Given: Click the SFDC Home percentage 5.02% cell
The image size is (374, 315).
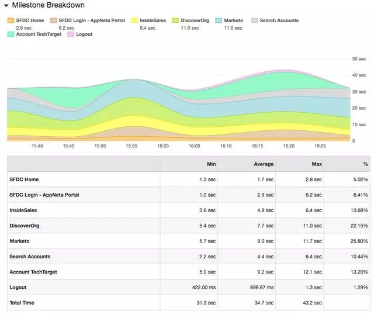Looking at the screenshot, I should [361, 179].
